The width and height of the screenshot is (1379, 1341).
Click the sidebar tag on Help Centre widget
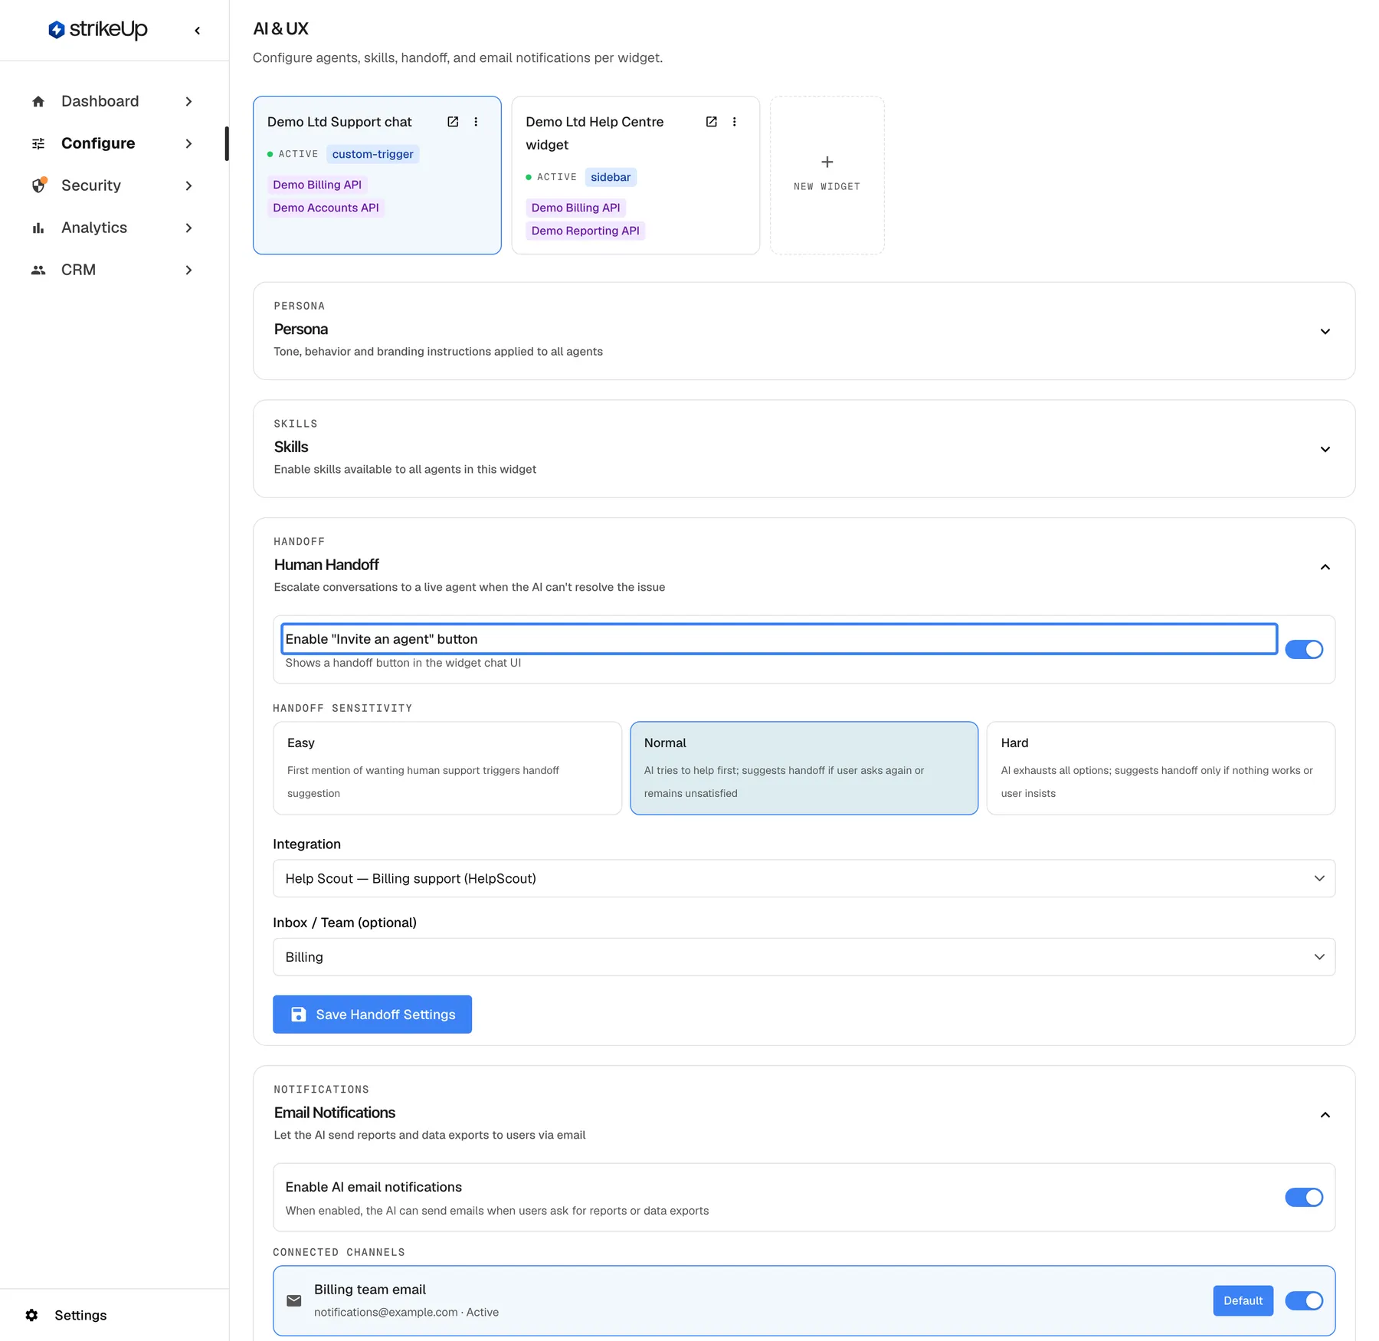coord(611,177)
